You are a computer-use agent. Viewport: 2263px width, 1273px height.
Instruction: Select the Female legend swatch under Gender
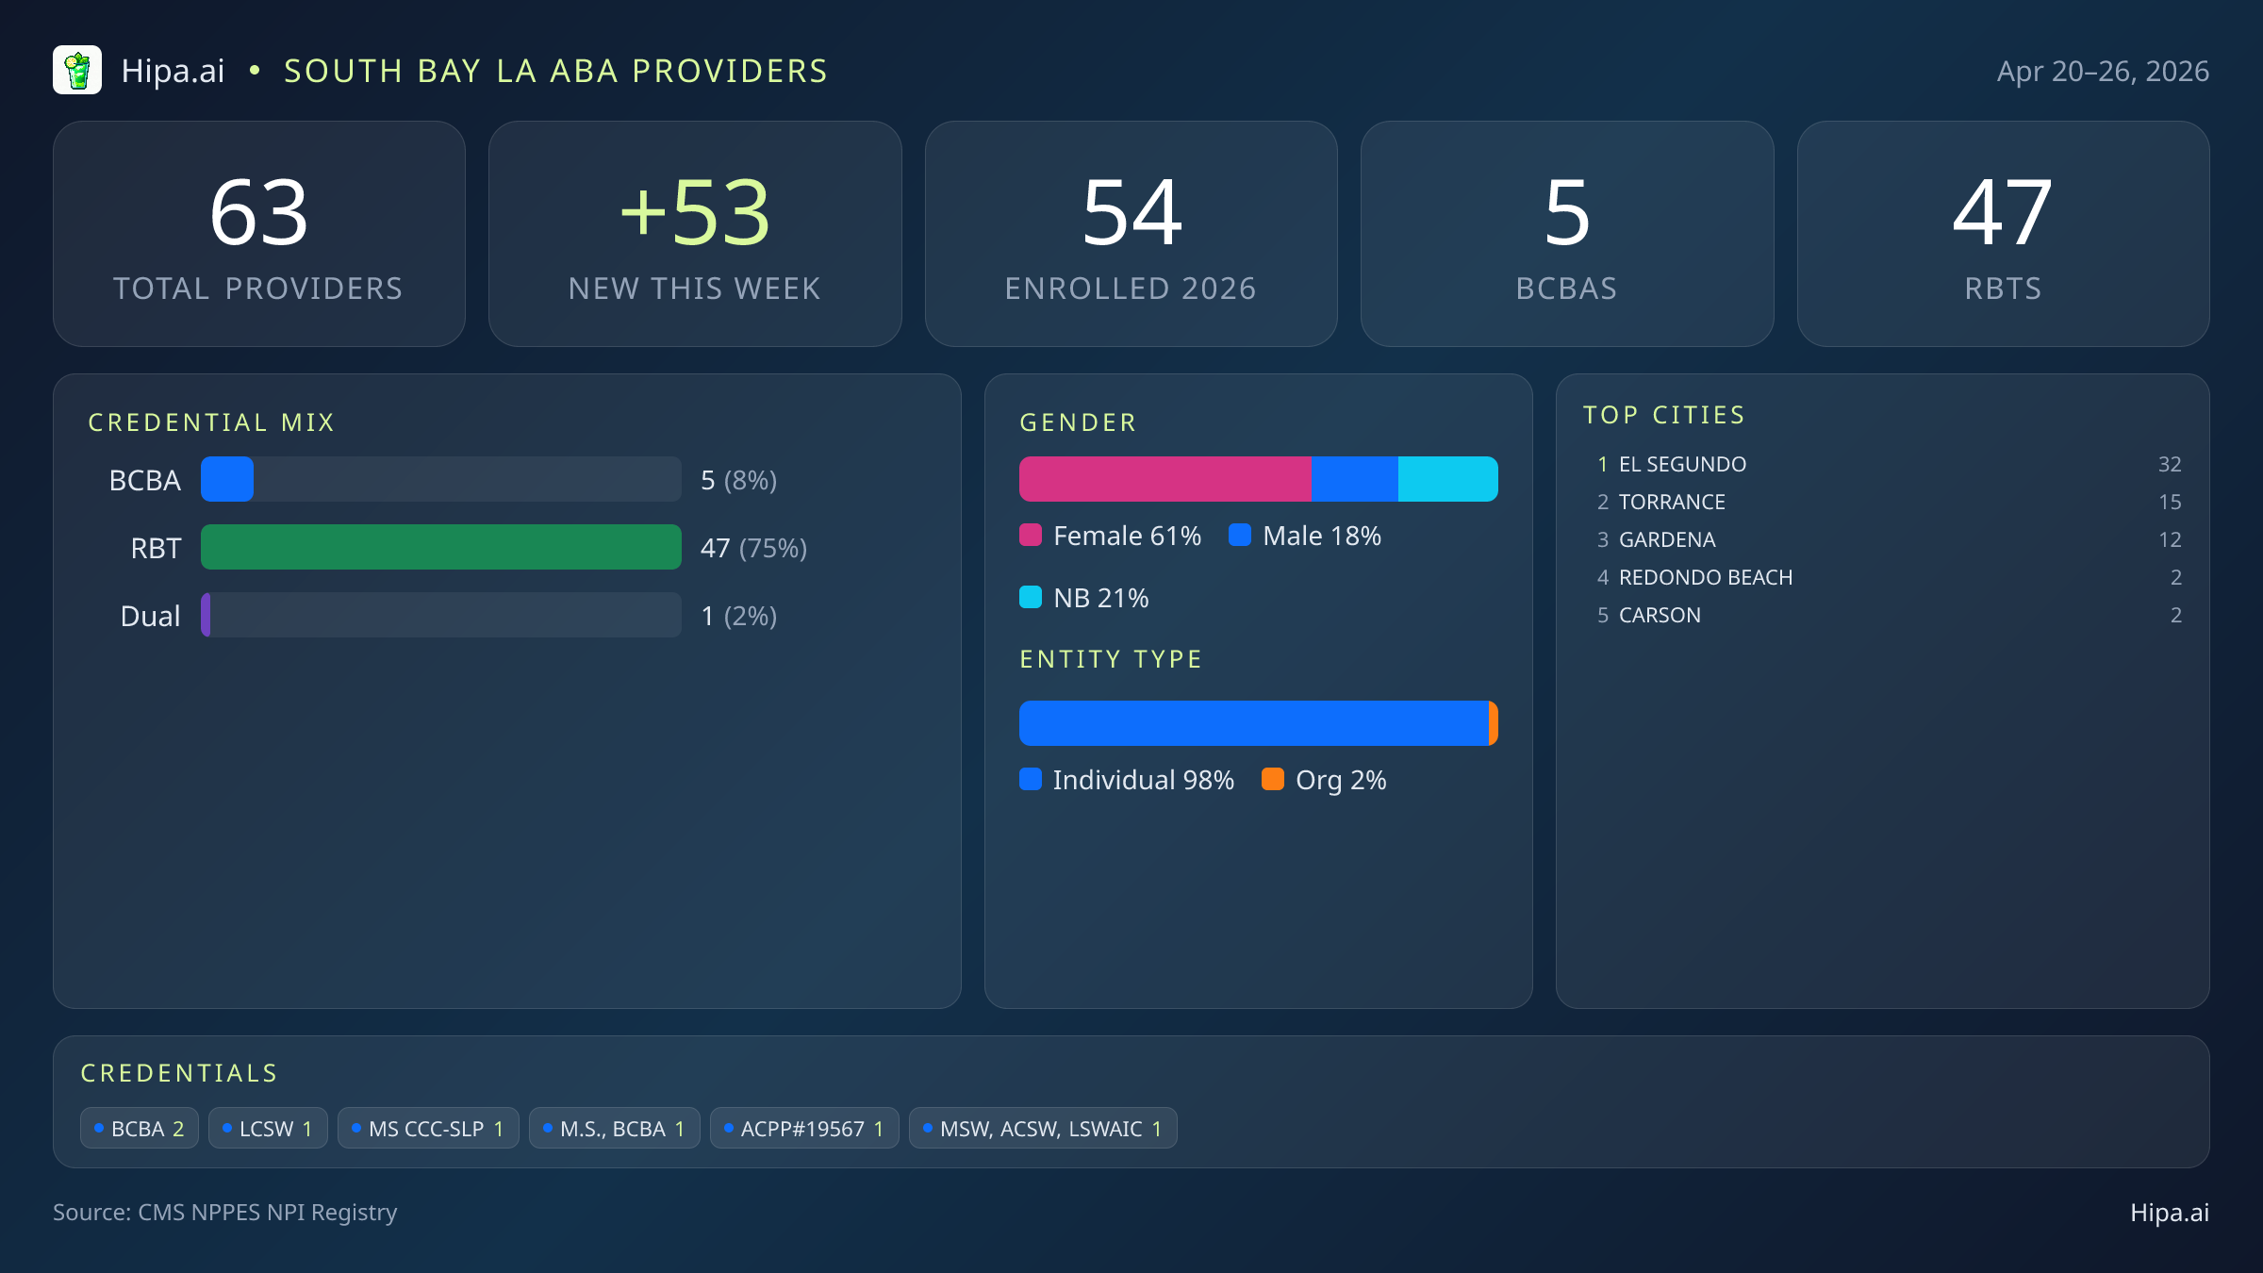coord(1032,535)
